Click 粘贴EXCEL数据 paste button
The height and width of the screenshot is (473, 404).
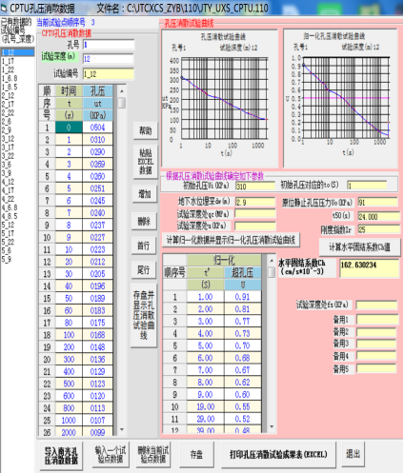click(145, 162)
